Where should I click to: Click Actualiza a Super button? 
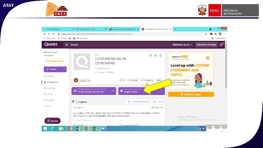pyautogui.click(x=55, y=61)
